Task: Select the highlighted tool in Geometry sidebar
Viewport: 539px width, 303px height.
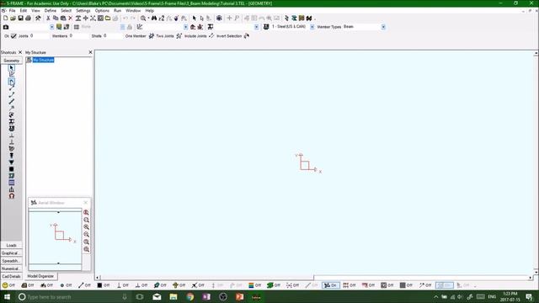Action: [x=11, y=82]
